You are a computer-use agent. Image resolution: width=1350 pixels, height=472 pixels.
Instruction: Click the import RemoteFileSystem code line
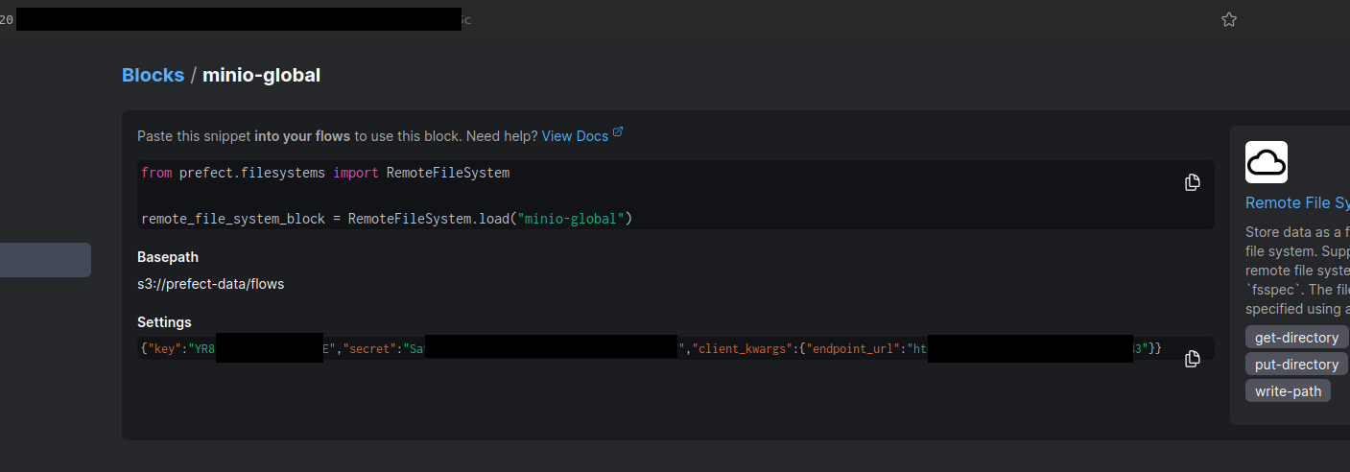325,173
